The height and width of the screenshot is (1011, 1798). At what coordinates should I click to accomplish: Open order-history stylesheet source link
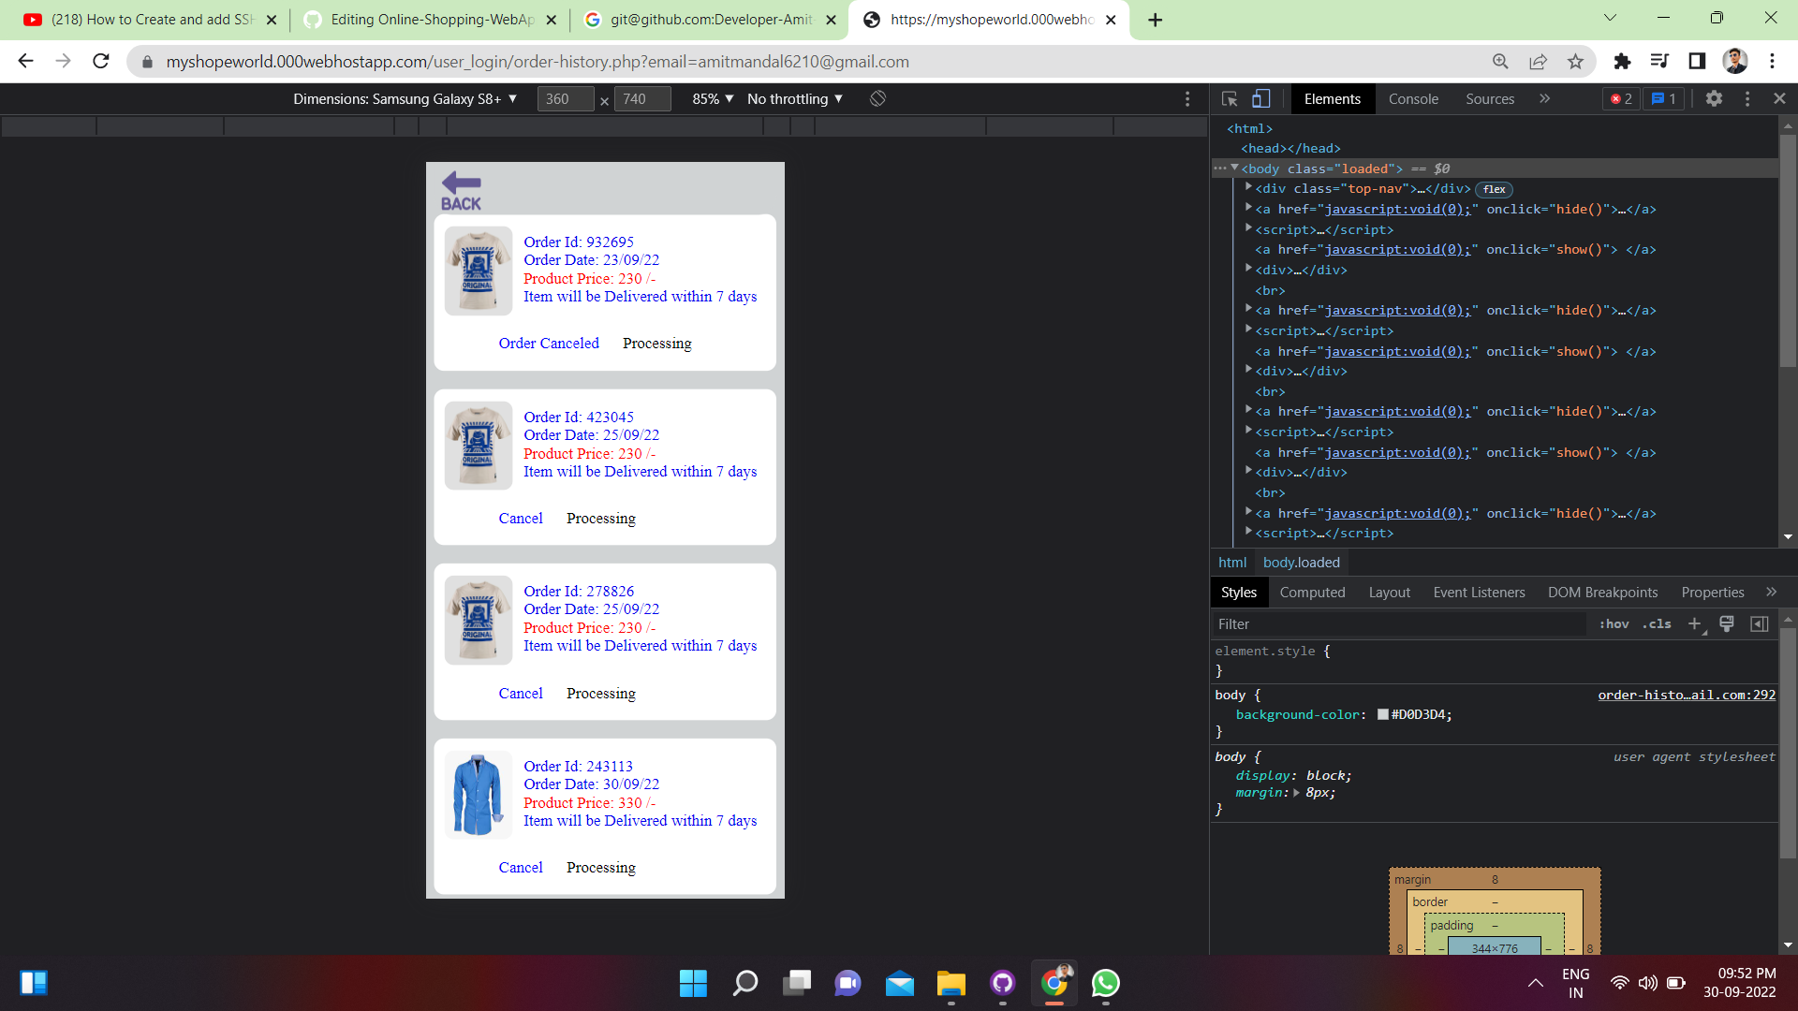point(1686,695)
